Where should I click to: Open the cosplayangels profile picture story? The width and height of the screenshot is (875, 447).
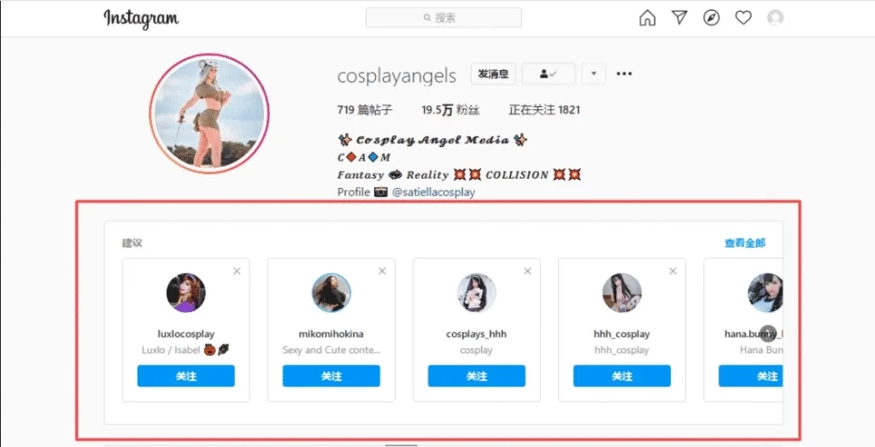[209, 114]
